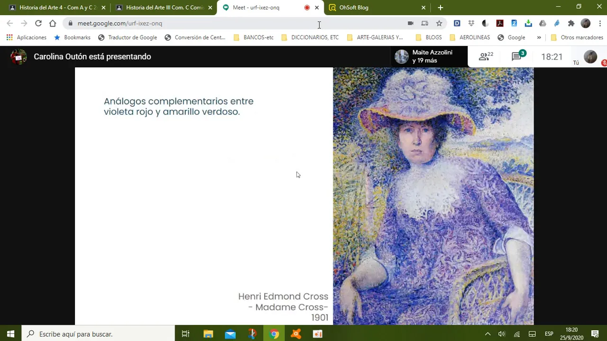Show hidden bookmarks with the chevron
Screen dimensions: 607x341
point(539,37)
